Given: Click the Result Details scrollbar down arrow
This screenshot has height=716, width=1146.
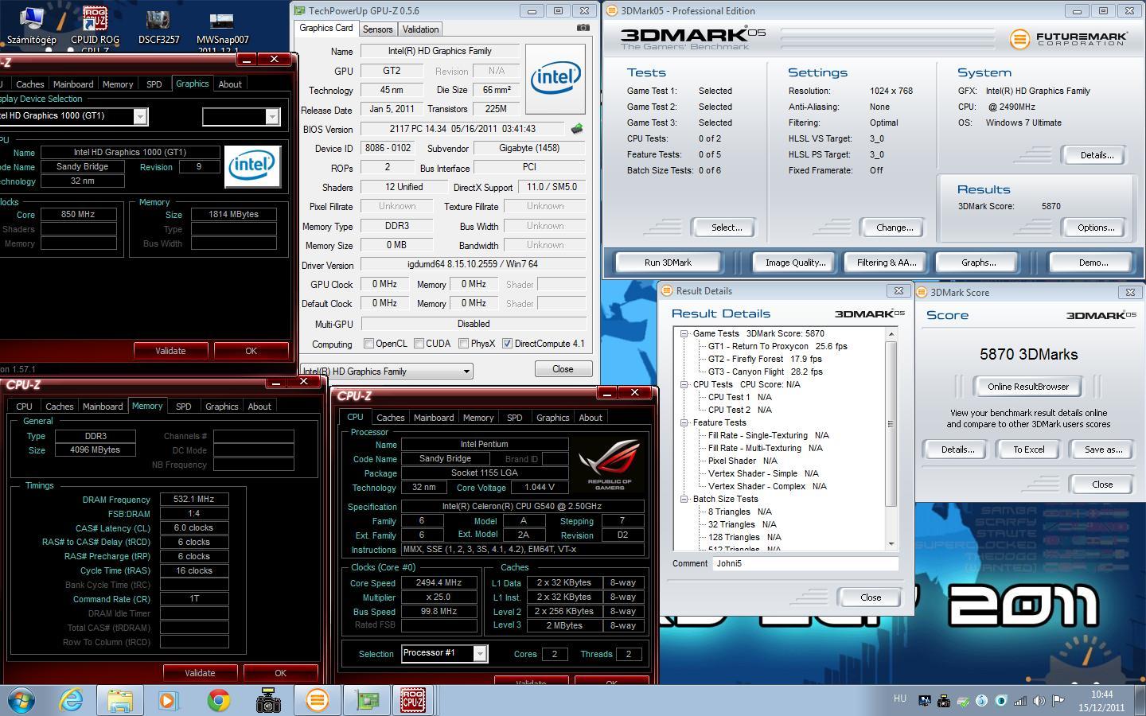Looking at the screenshot, I should (x=891, y=544).
